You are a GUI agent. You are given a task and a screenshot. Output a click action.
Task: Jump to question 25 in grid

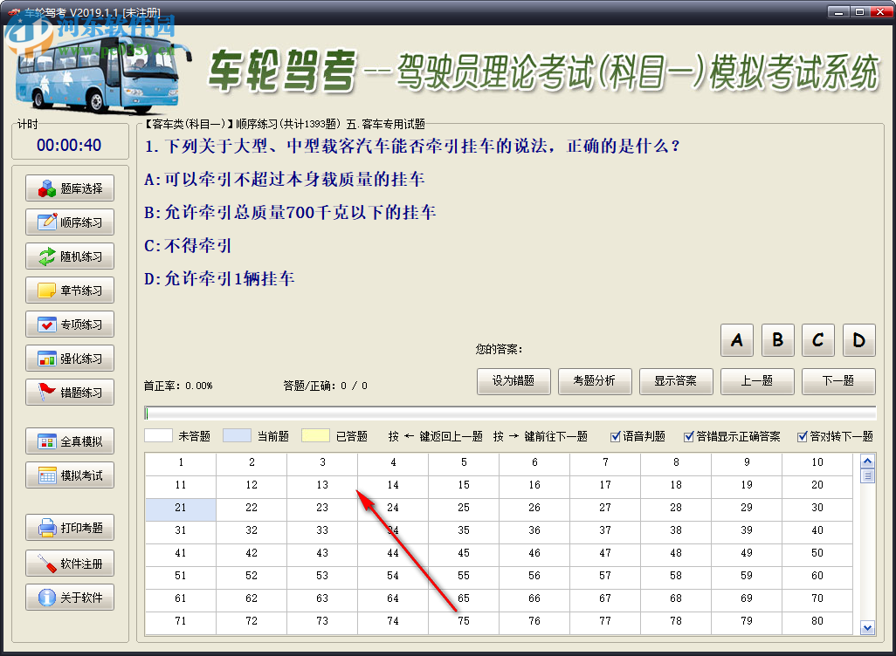(464, 509)
